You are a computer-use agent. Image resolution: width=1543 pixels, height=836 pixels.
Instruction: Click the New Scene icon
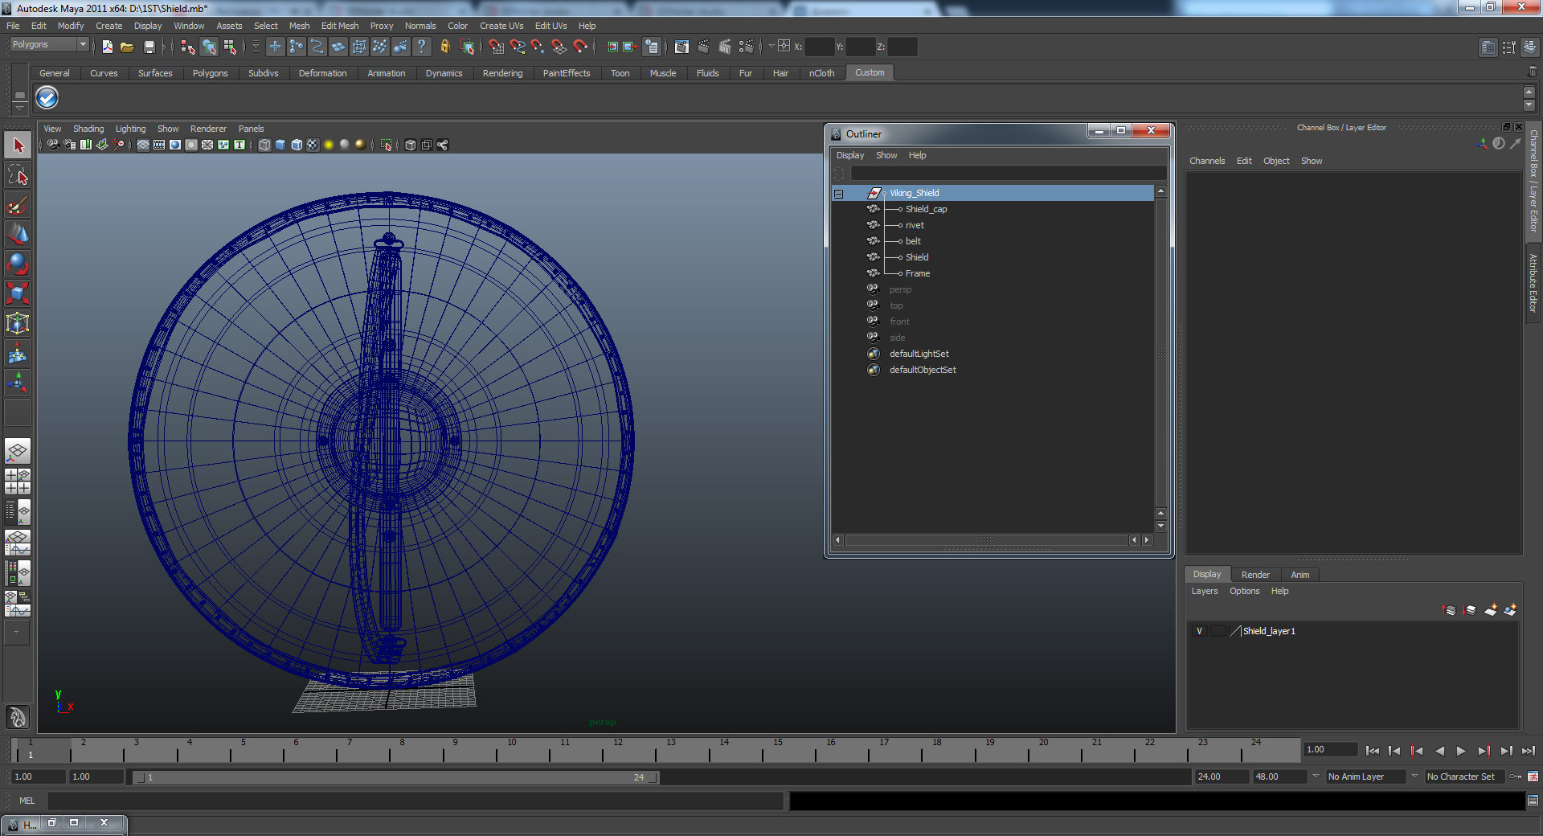pyautogui.click(x=107, y=47)
